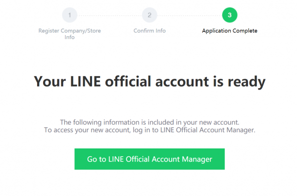Click the step 2 circle indicator
Image resolution: width=297 pixels, height=196 pixels.
click(149, 15)
